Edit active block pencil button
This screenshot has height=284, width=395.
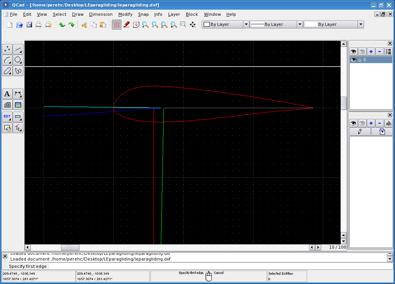point(360,132)
